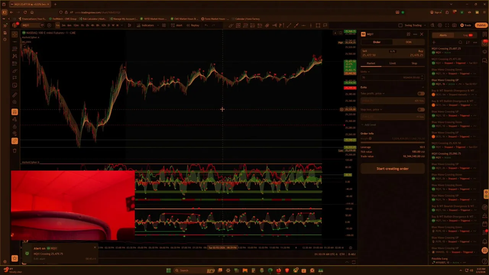Switch to the Order tab
The height and width of the screenshot is (275, 489).
(x=377, y=42)
